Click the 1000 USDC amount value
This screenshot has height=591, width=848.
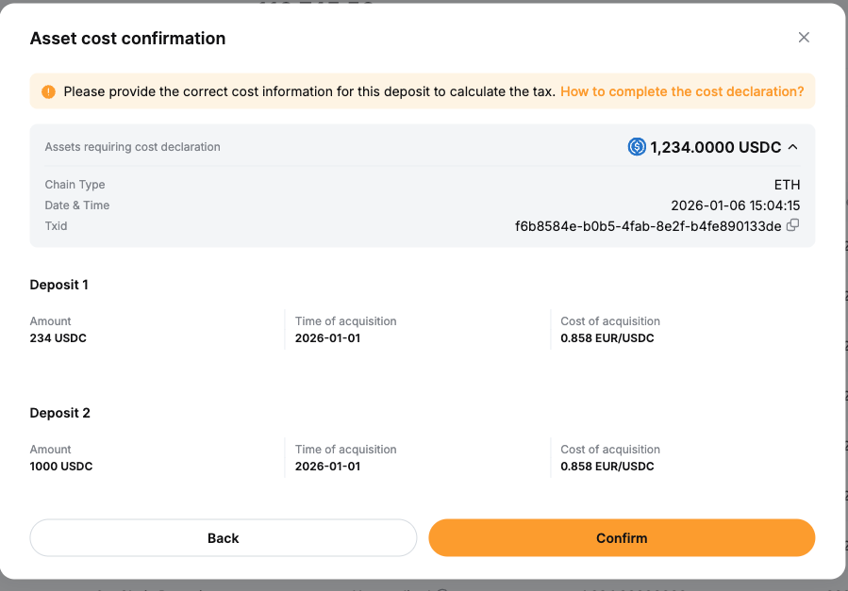[61, 467]
